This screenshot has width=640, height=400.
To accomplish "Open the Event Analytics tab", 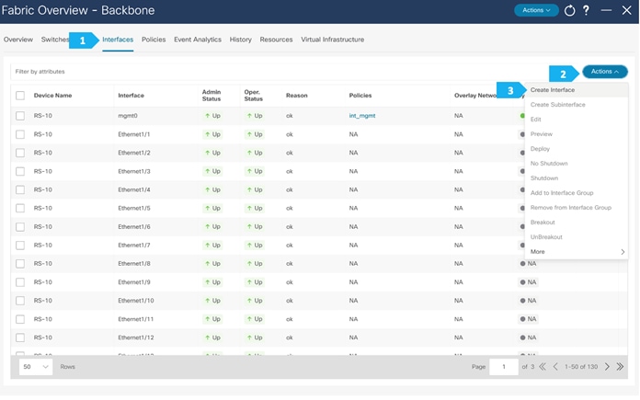I will click(198, 40).
